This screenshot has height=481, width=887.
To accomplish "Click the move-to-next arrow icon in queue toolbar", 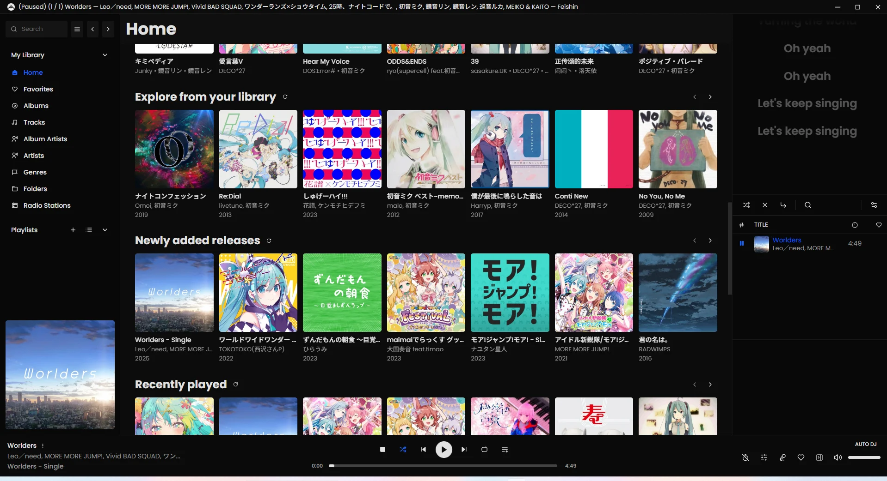I will pyautogui.click(x=783, y=205).
